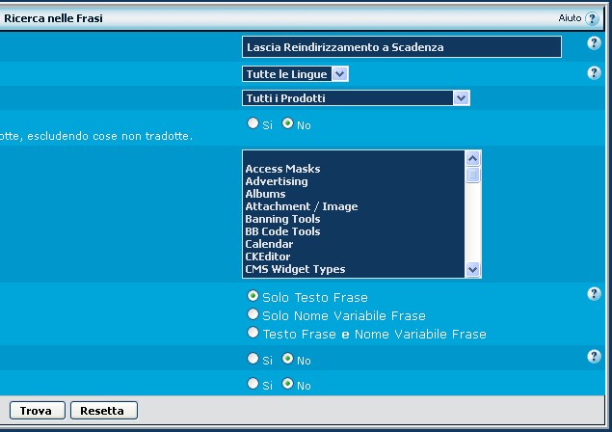Select Solo Nome Variabile Frase option
The width and height of the screenshot is (612, 432).
[253, 314]
